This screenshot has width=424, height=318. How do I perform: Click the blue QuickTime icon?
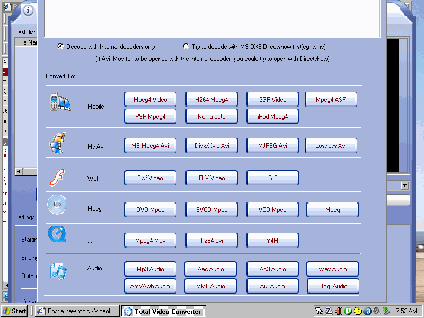pos(57,234)
